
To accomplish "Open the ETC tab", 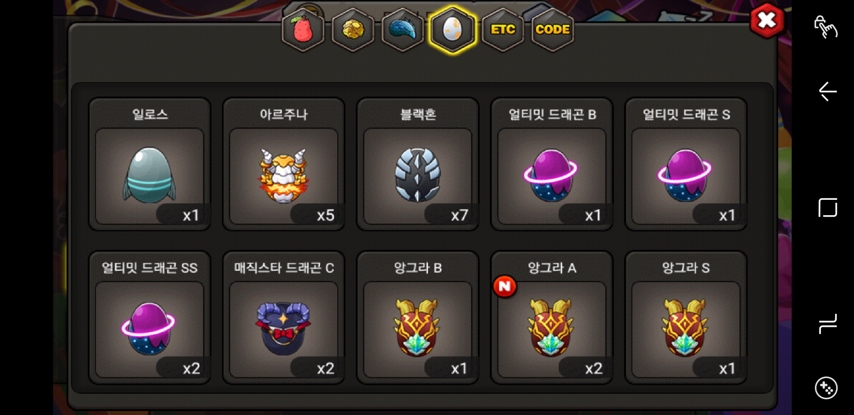I will 502,30.
